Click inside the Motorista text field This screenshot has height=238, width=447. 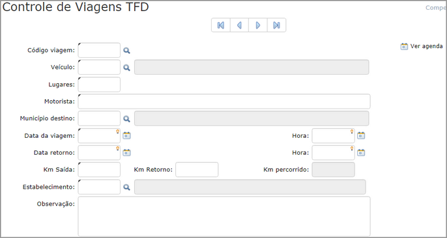coord(224,101)
